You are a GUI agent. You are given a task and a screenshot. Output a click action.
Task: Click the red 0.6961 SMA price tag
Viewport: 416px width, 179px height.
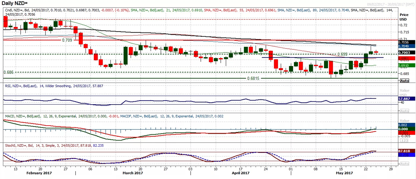click(x=406, y=58)
